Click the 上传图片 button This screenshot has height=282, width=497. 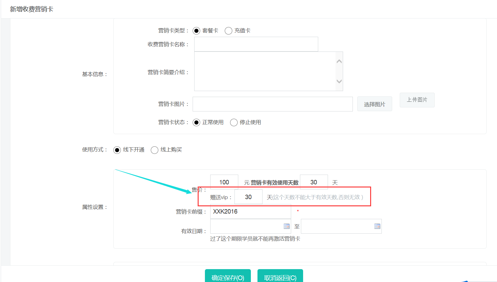417,100
